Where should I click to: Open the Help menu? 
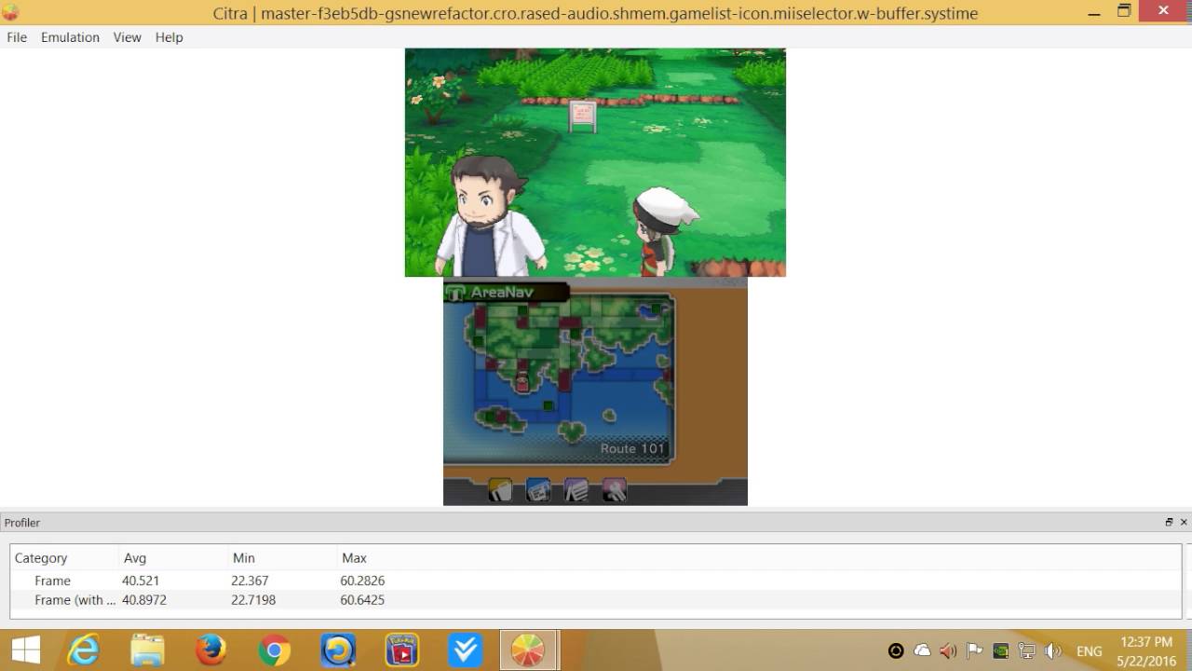[169, 37]
